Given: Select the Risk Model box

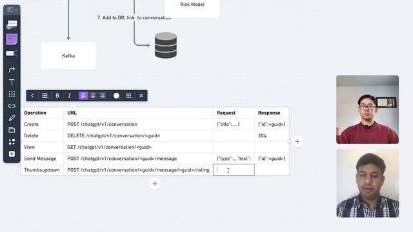Looking at the screenshot, I should (x=192, y=8).
